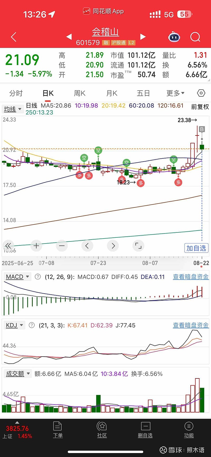Image resolution: width=211 pixels, height=457 pixels.
Task: Tap the 低 20.90 low value
Action: (x=81, y=65)
